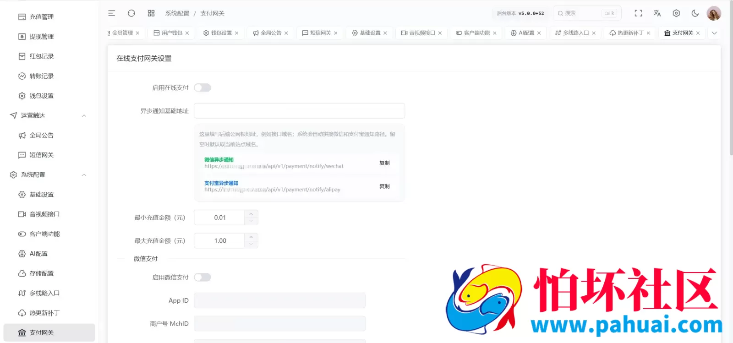Click the 支付网关 breadcrumb
The width and height of the screenshot is (733, 343).
pos(212,13)
